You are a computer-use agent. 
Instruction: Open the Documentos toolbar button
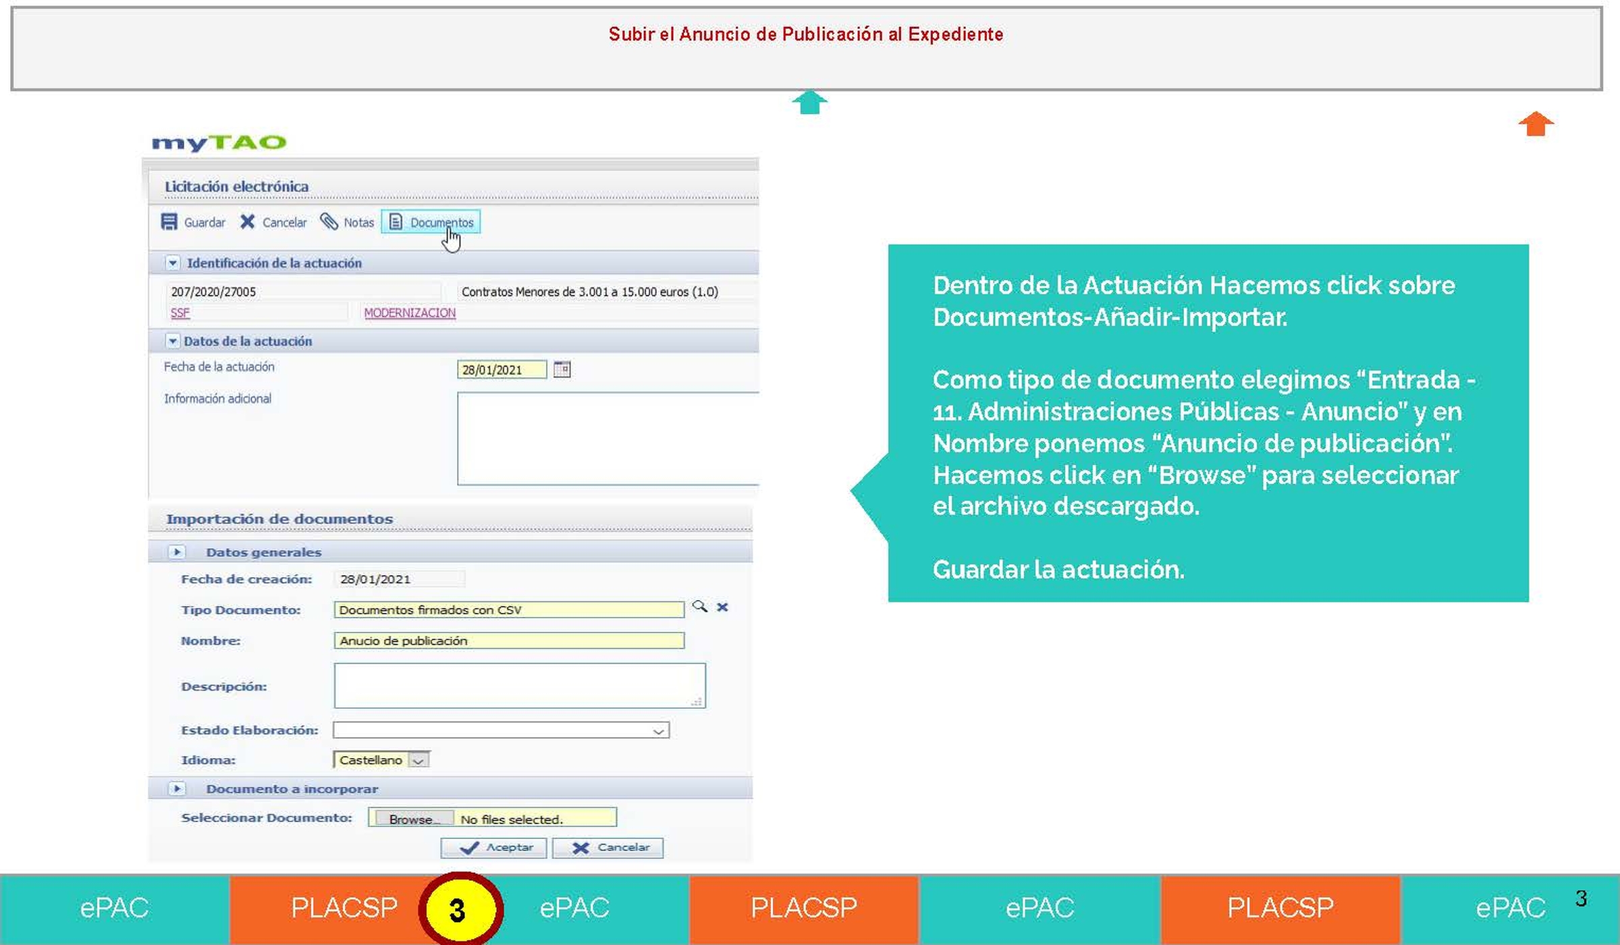pyautogui.click(x=431, y=222)
